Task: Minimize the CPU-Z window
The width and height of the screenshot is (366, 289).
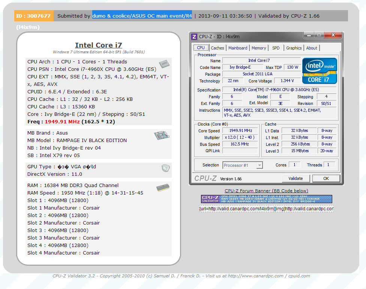Action: click(x=309, y=35)
